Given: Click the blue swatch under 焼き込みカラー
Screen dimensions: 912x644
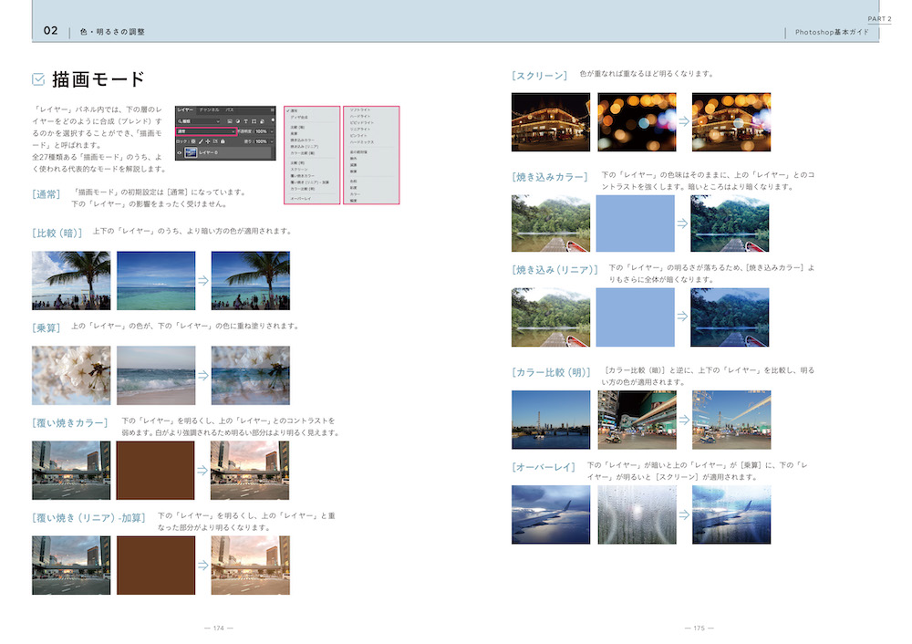Looking at the screenshot, I should pos(635,223).
